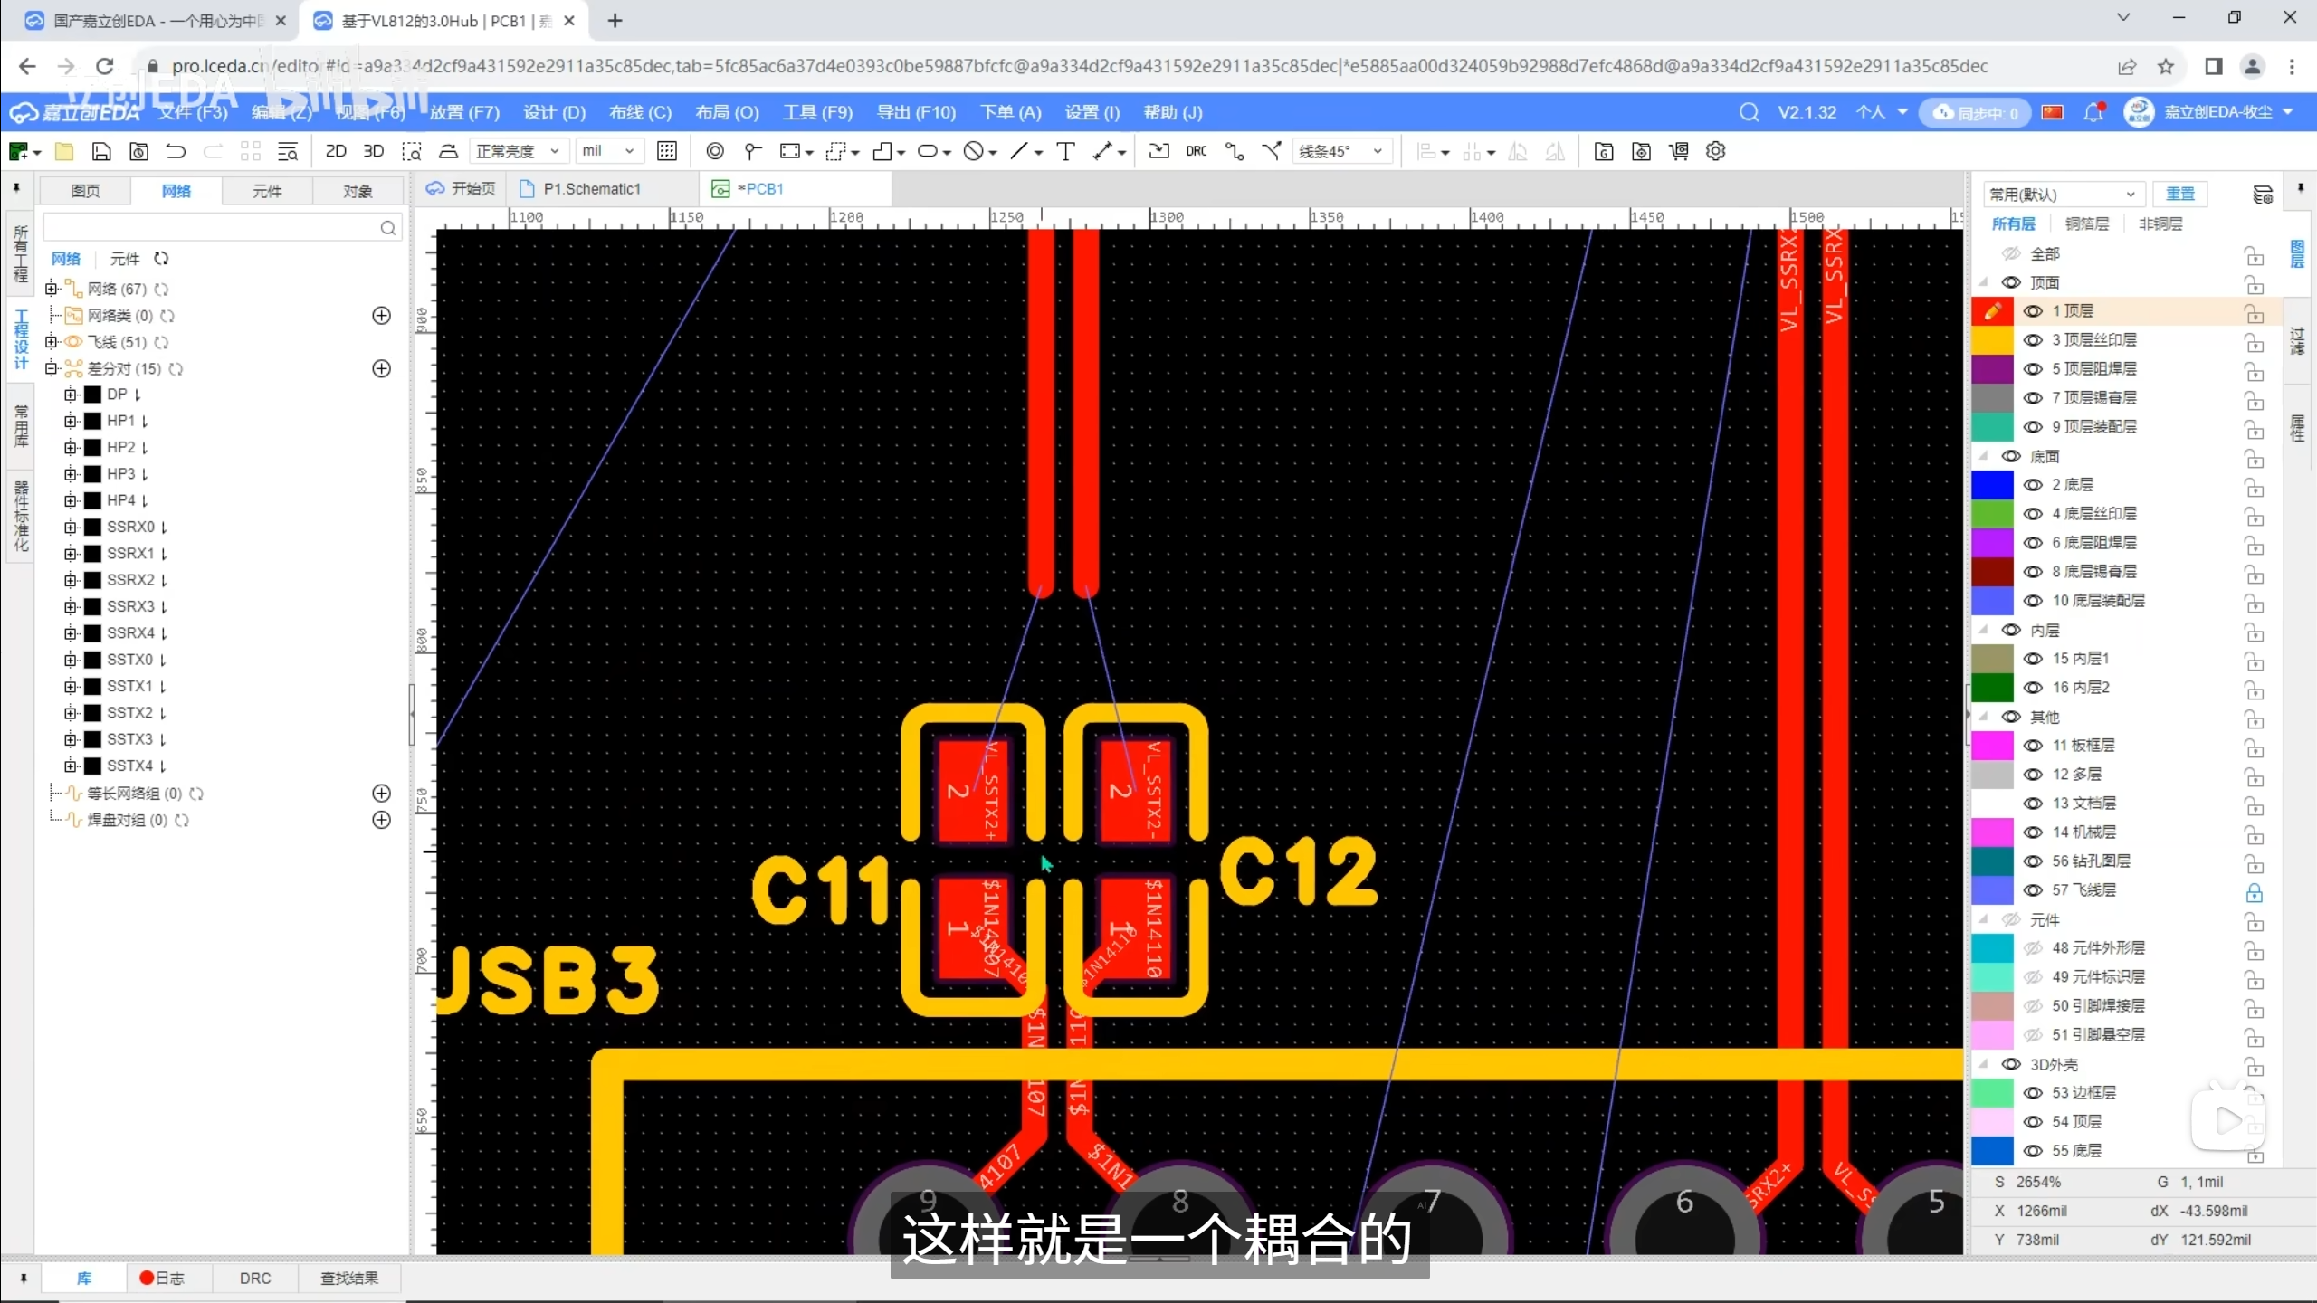Open the mil unit dropdown
The width and height of the screenshot is (2317, 1303).
point(608,151)
